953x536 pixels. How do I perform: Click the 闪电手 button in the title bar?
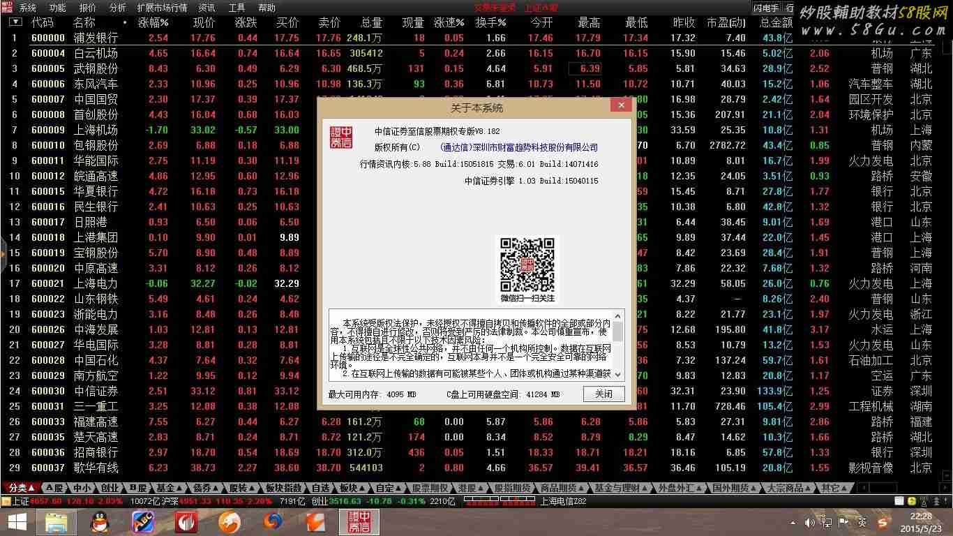pyautogui.click(x=766, y=8)
